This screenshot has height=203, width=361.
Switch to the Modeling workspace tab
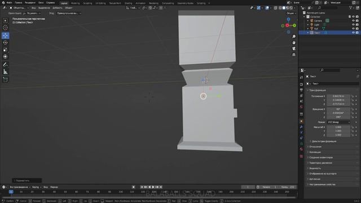(x=75, y=3)
